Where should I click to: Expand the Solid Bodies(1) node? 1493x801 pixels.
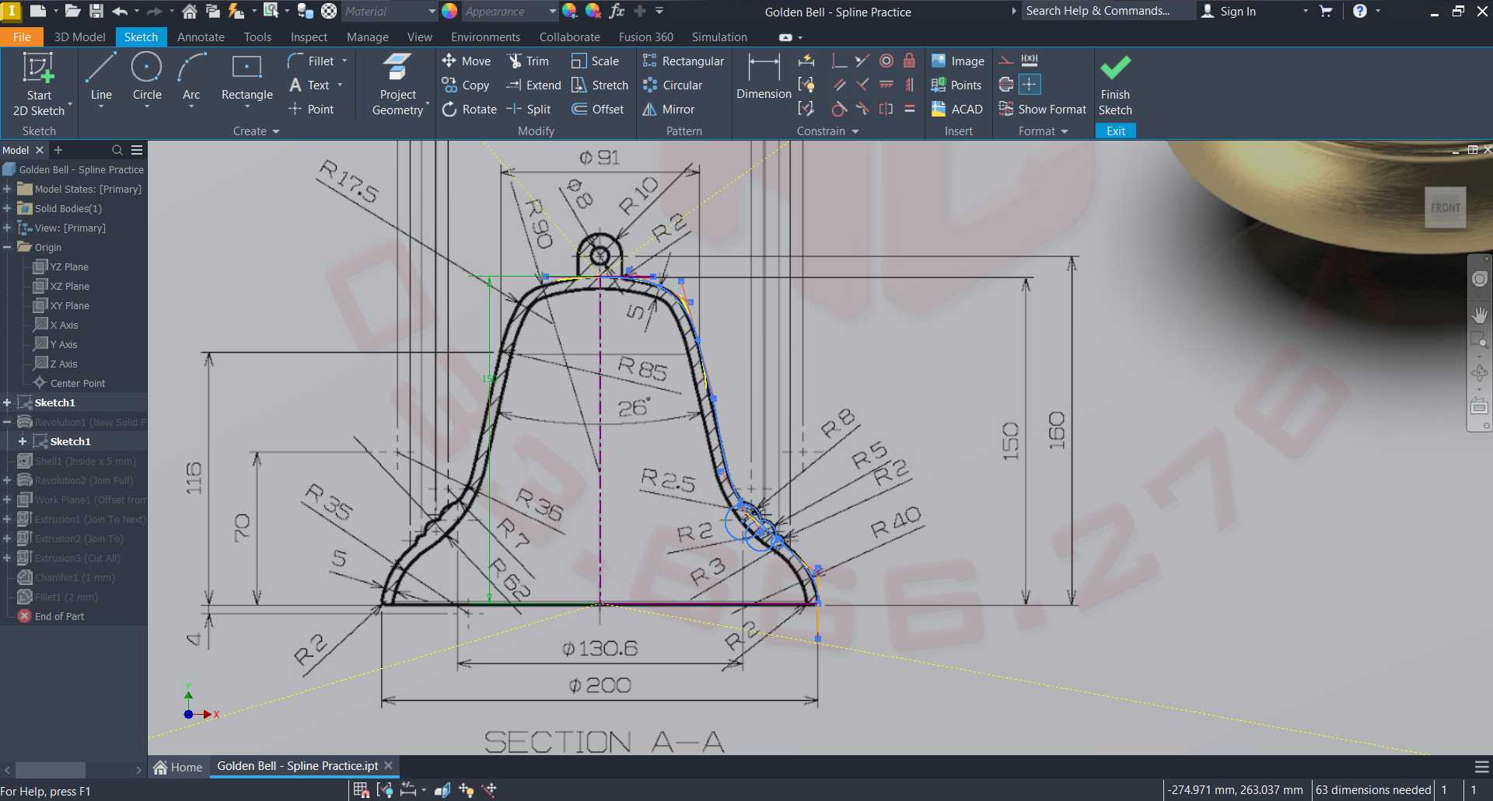(7, 208)
